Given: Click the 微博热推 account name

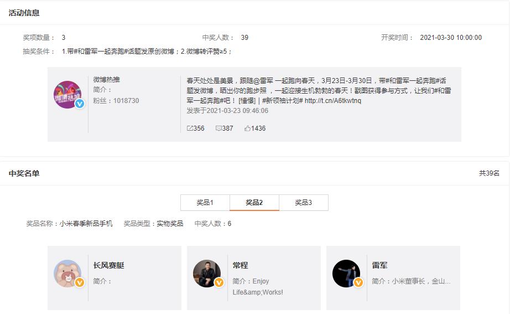Looking at the screenshot, I should (106, 80).
